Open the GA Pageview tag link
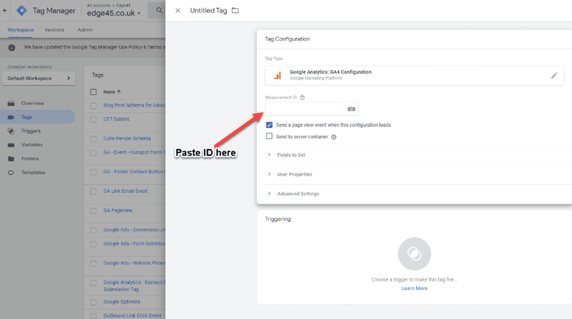Viewport: 572px width, 319px height. tap(118, 211)
